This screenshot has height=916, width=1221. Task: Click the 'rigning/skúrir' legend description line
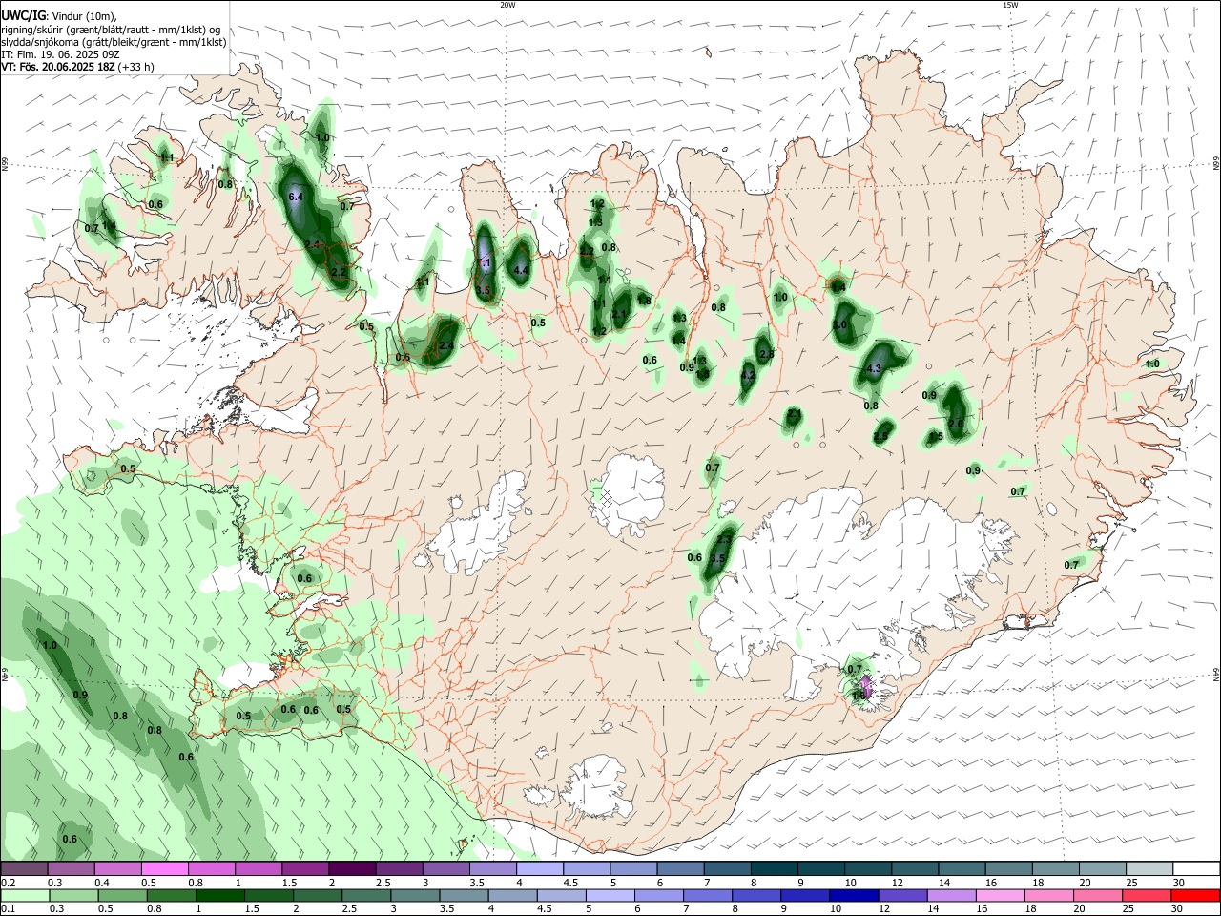(x=111, y=30)
